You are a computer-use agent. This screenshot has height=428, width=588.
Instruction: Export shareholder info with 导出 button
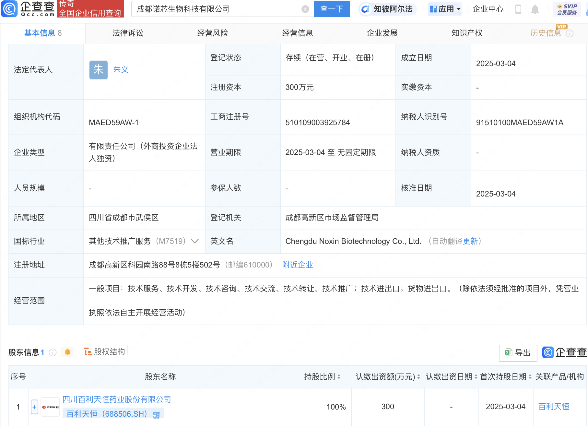[518, 353]
